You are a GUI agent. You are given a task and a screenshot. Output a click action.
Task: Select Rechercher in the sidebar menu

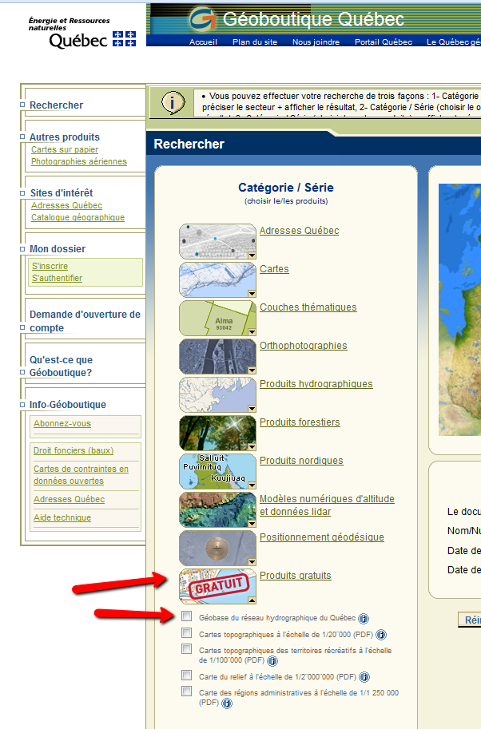click(56, 105)
